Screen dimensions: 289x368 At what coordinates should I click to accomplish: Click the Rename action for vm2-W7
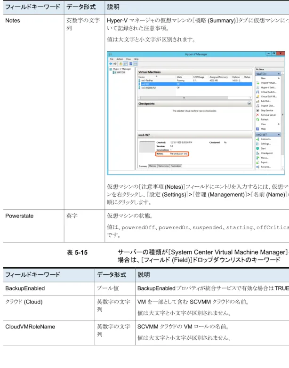264,167
